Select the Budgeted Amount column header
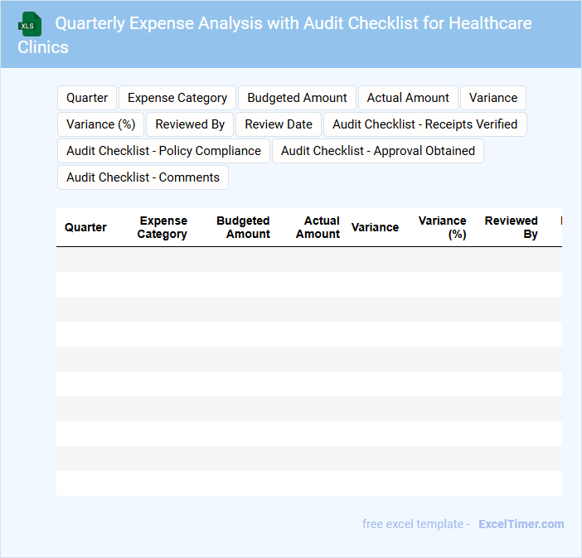The image size is (582, 558). click(x=244, y=227)
